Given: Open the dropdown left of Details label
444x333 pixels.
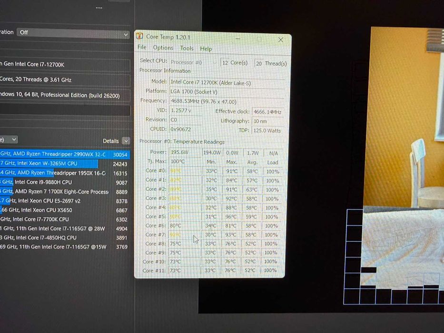Looking at the screenshot, I should [9, 139].
